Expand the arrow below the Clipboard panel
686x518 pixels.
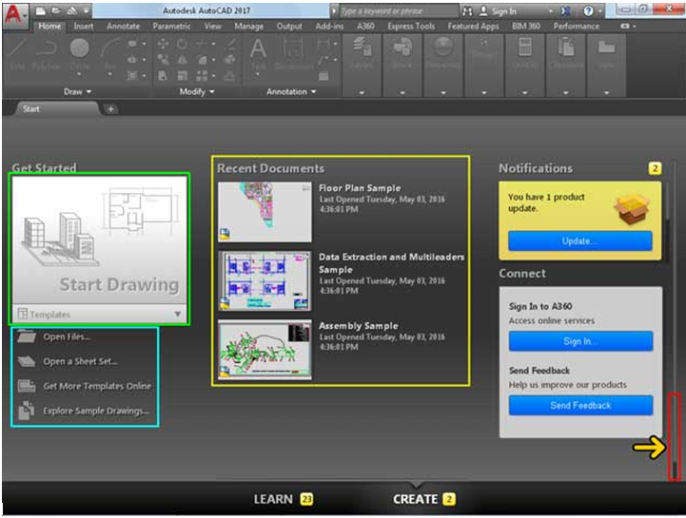565,93
